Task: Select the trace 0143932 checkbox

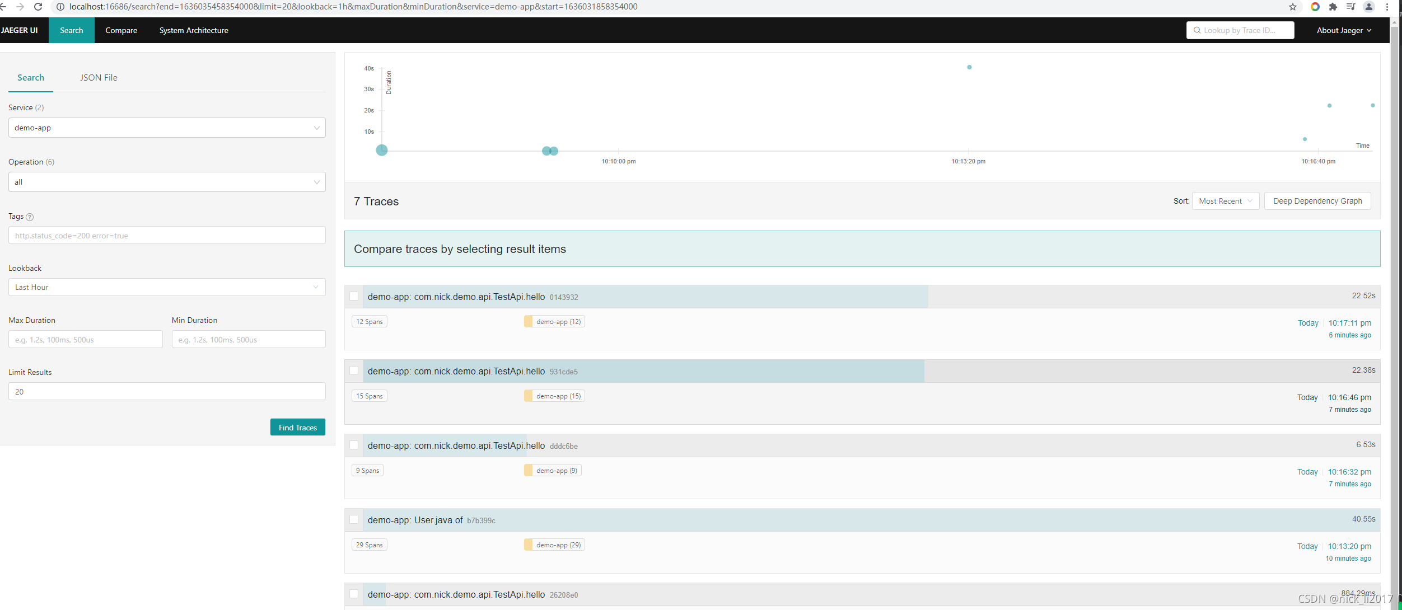Action: tap(354, 296)
